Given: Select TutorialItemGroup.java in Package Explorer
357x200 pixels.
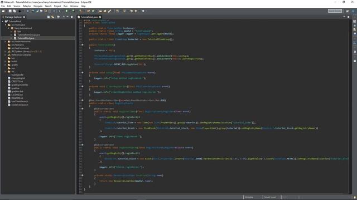Looking at the screenshot, I should click(29, 35).
